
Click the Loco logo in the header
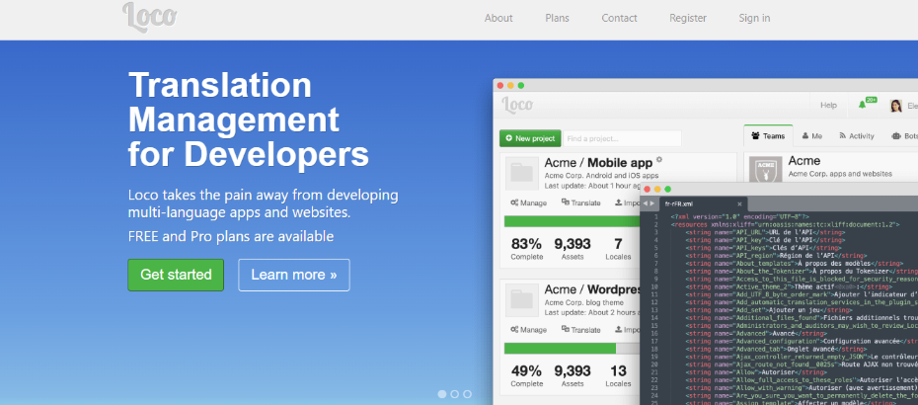tap(148, 17)
